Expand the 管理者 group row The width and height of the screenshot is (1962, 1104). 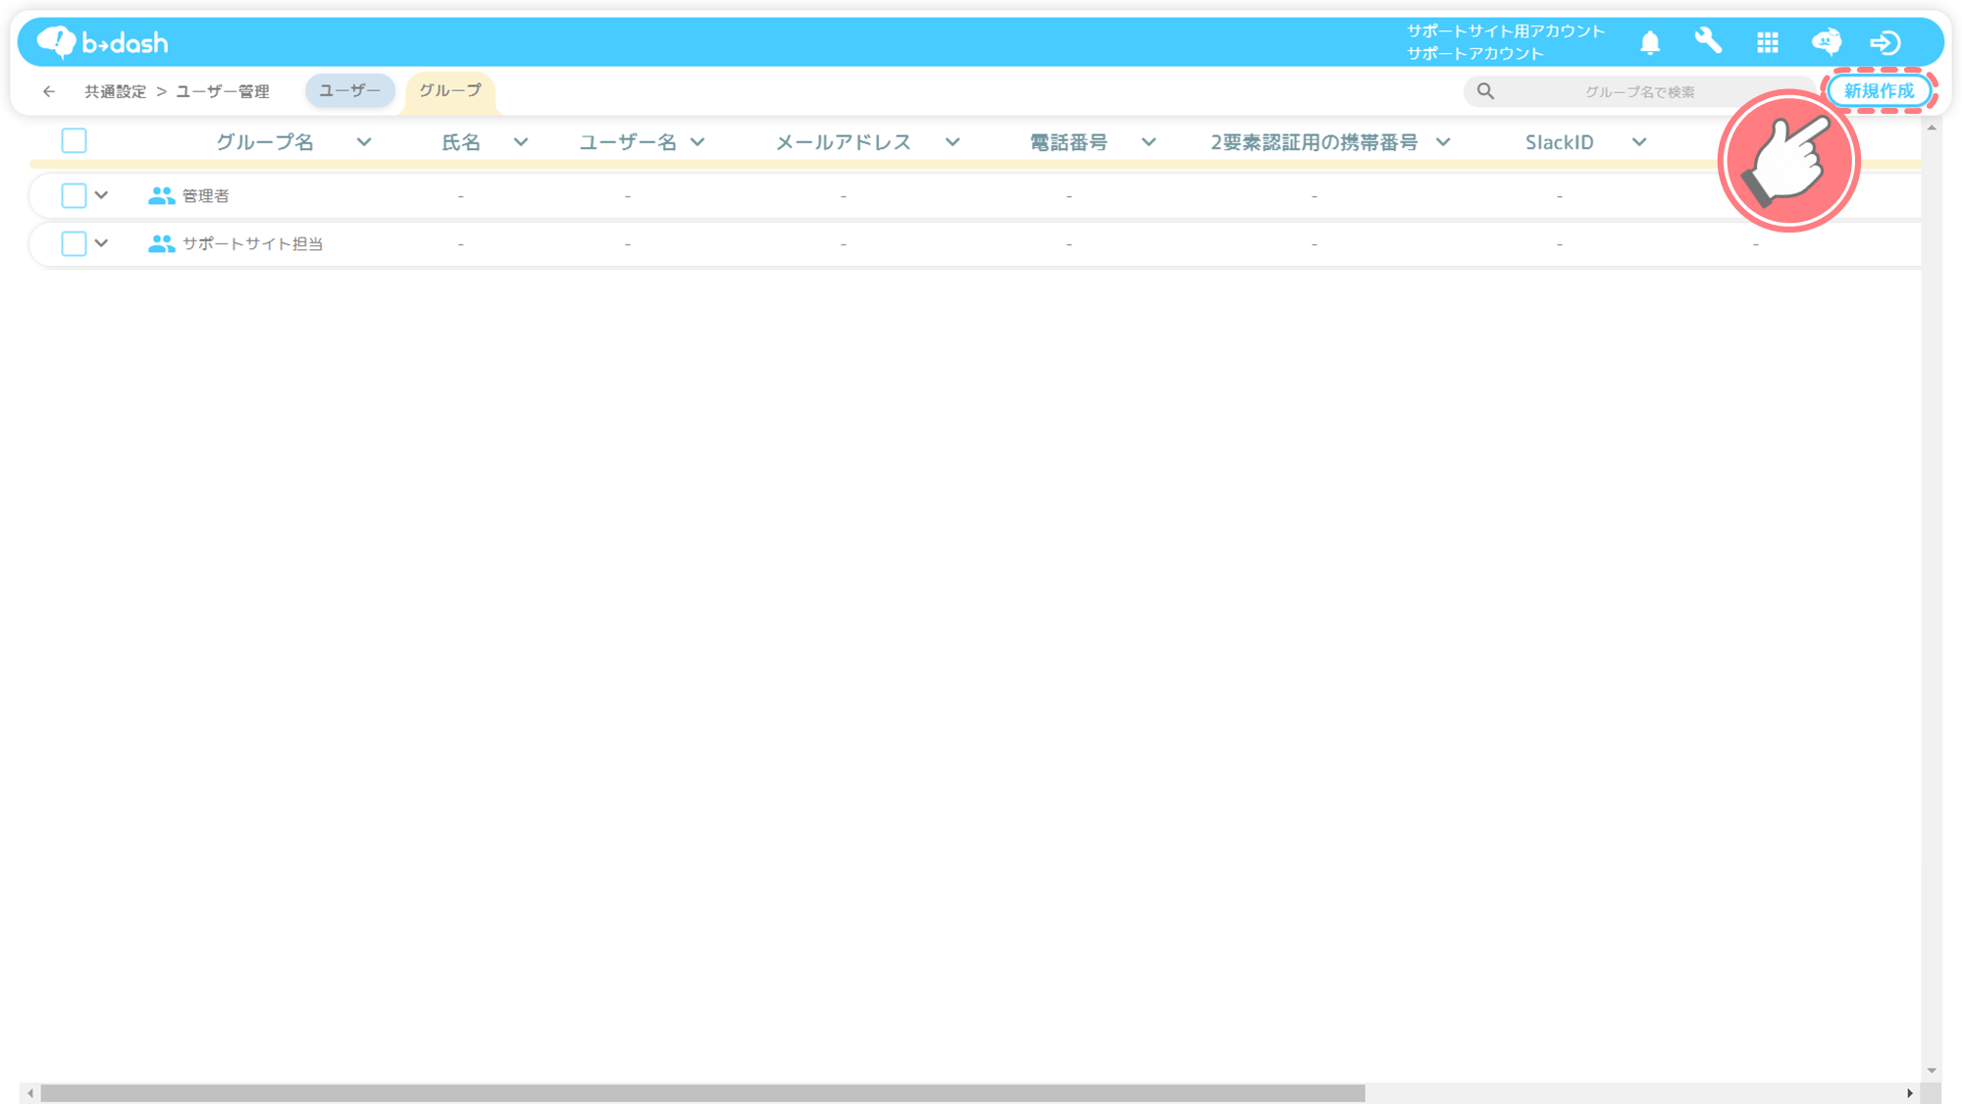coord(101,195)
